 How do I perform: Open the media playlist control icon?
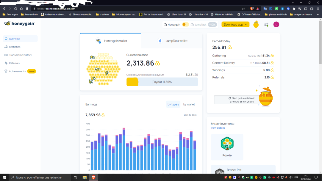click(300, 9)
